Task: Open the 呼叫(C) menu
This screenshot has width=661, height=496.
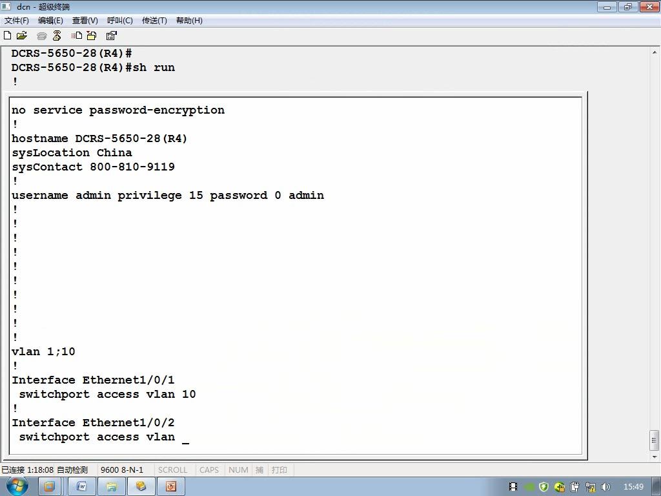Action: point(119,20)
